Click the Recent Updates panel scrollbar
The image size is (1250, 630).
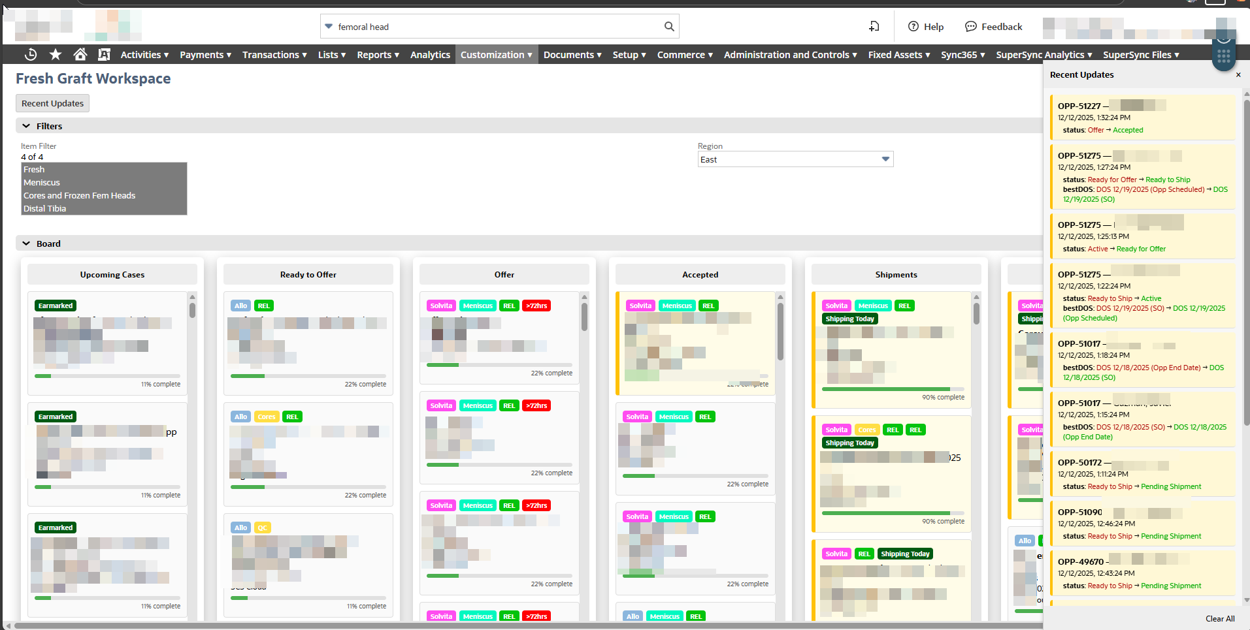(1247, 261)
